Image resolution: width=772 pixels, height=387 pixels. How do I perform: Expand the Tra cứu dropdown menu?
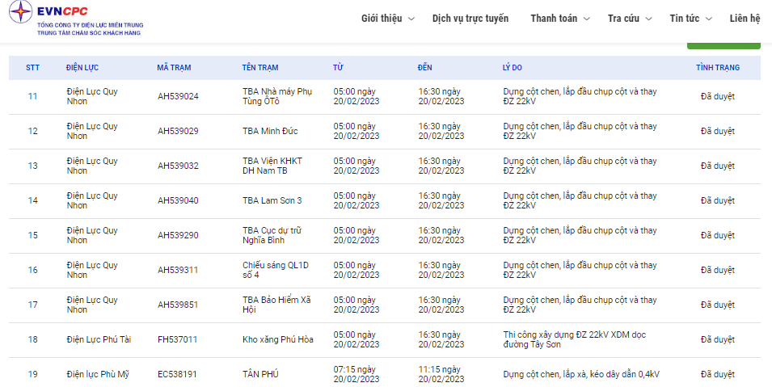pos(630,19)
